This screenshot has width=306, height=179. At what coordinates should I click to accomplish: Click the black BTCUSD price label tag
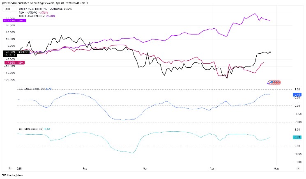[10, 53]
